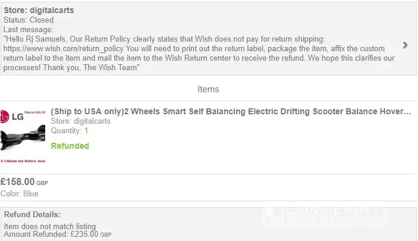The width and height of the screenshot is (418, 241).
Task: Expand the support ticket with the right chevron
Action: click(405, 45)
